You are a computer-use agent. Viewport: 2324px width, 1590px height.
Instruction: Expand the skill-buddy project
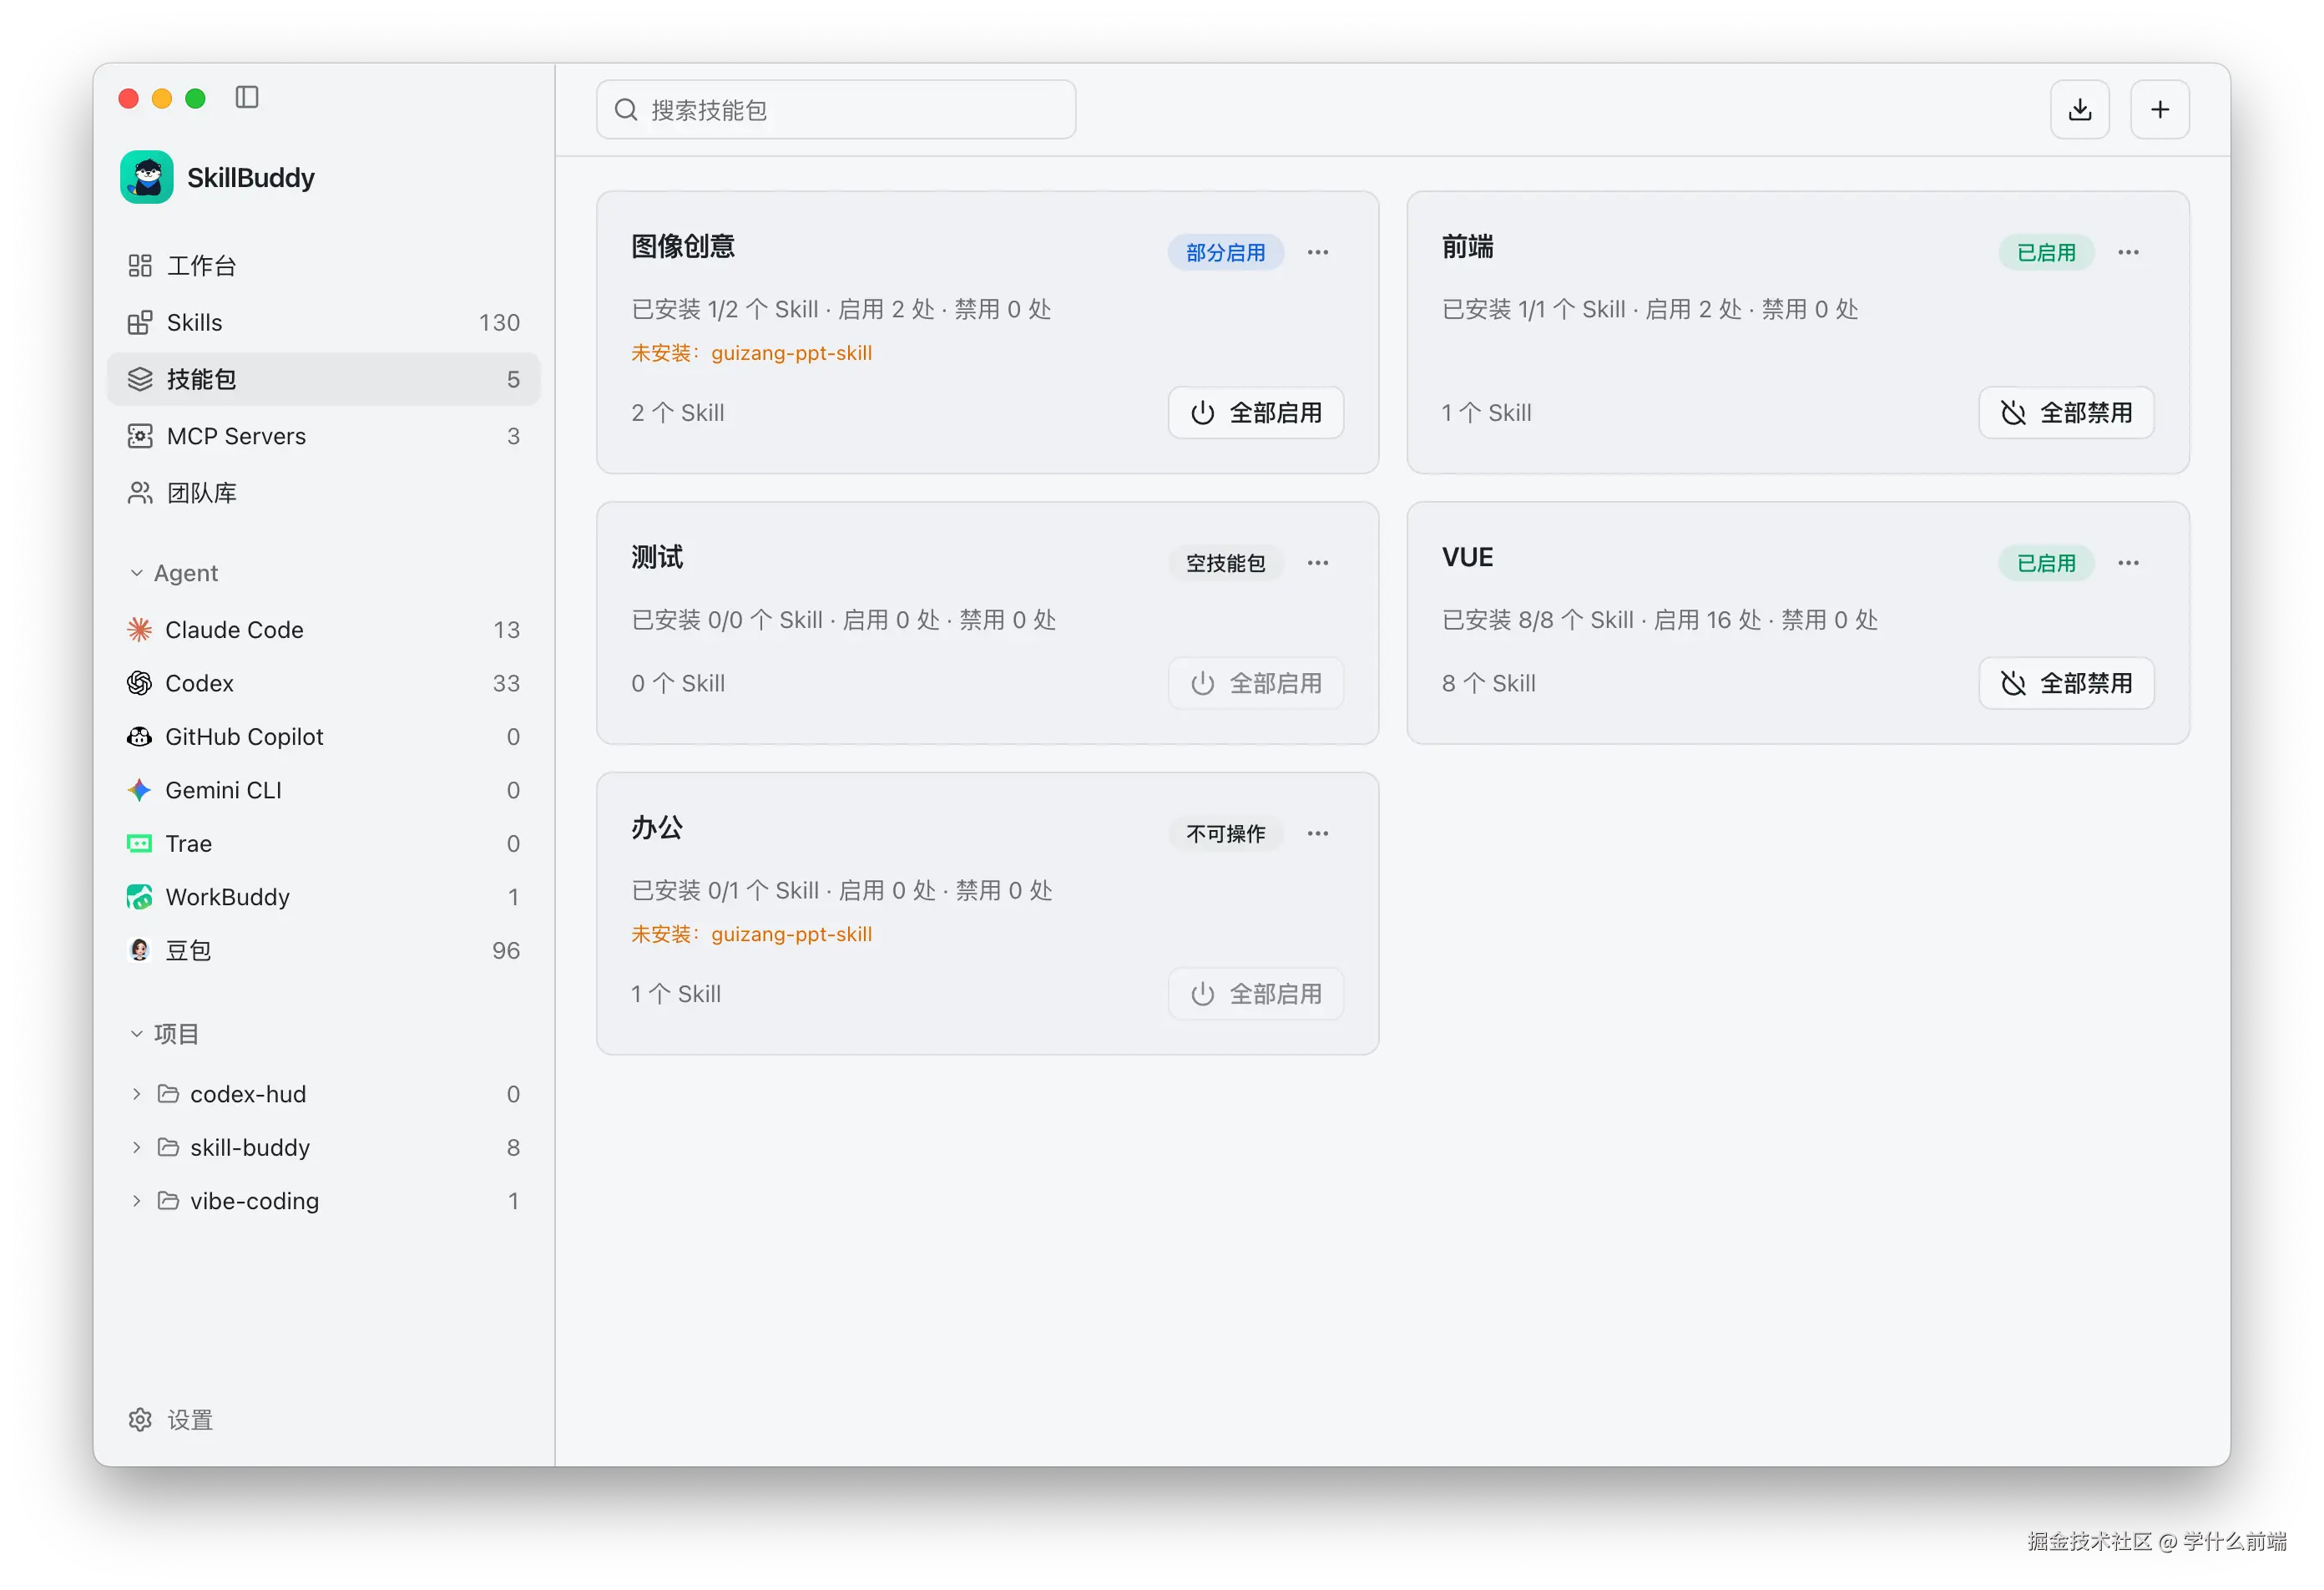136,1147
